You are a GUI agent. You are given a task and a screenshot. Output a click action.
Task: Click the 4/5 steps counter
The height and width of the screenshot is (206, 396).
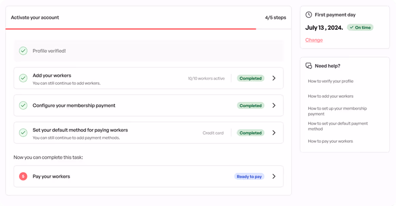click(x=276, y=17)
